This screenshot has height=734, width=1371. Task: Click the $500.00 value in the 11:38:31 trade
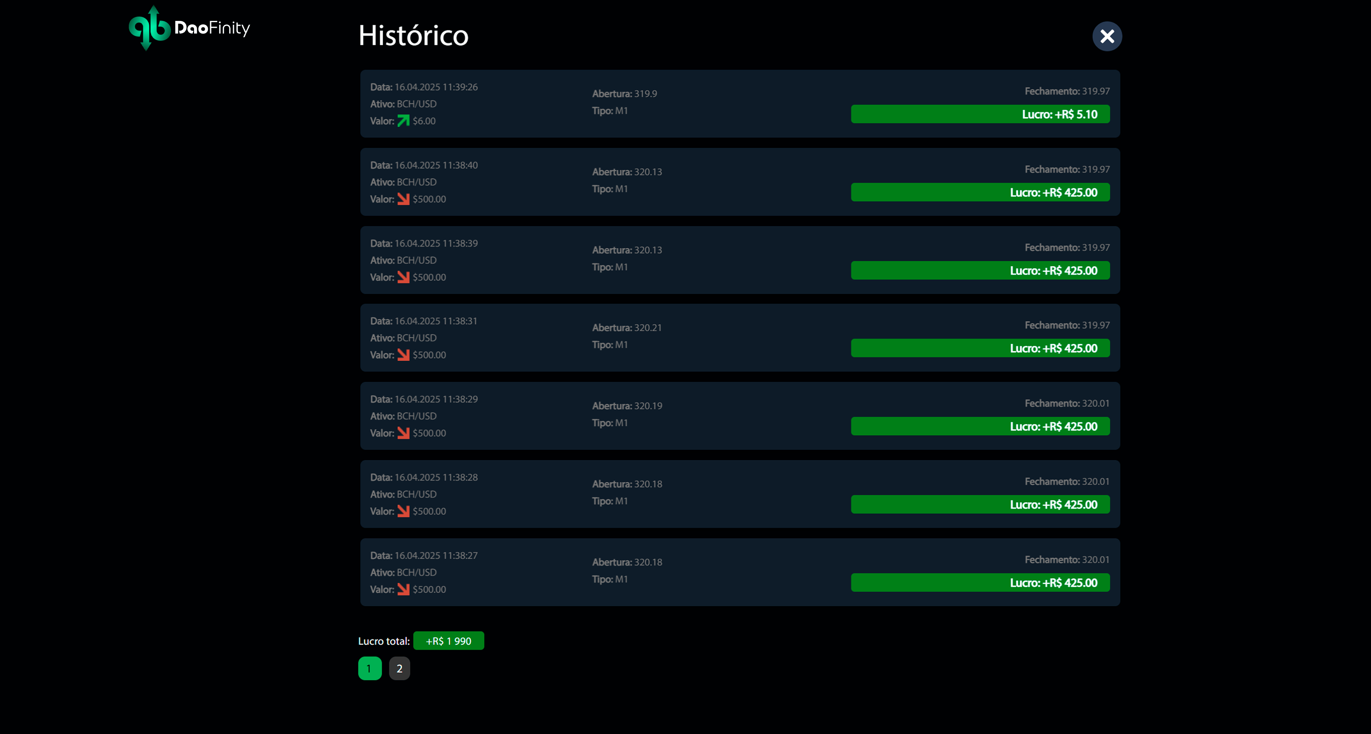[x=429, y=355]
